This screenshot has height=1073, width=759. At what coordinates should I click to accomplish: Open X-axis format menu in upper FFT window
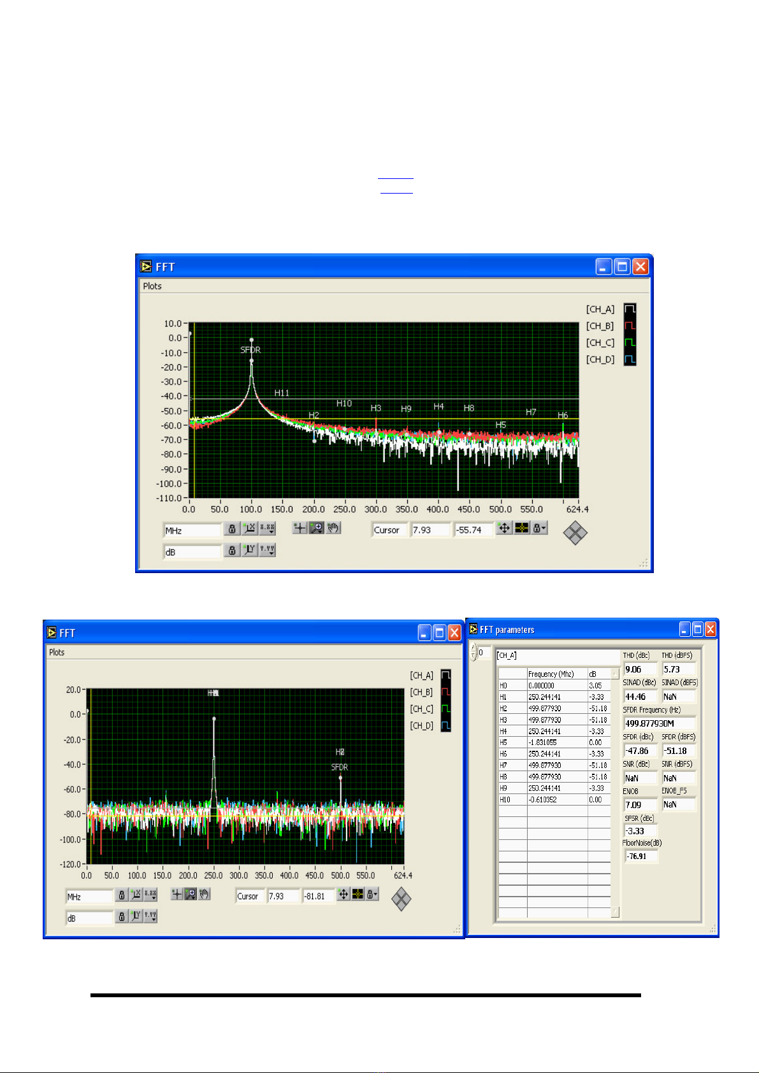268,529
